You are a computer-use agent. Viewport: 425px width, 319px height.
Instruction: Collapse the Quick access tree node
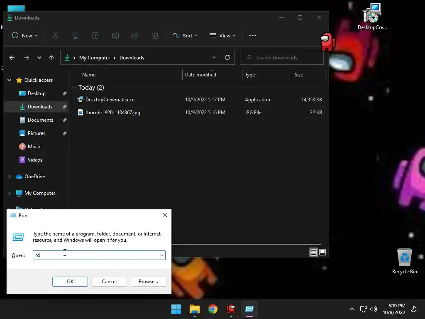(x=10, y=80)
